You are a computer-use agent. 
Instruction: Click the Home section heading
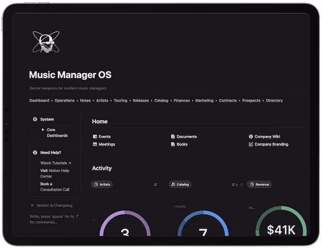pyautogui.click(x=100, y=121)
